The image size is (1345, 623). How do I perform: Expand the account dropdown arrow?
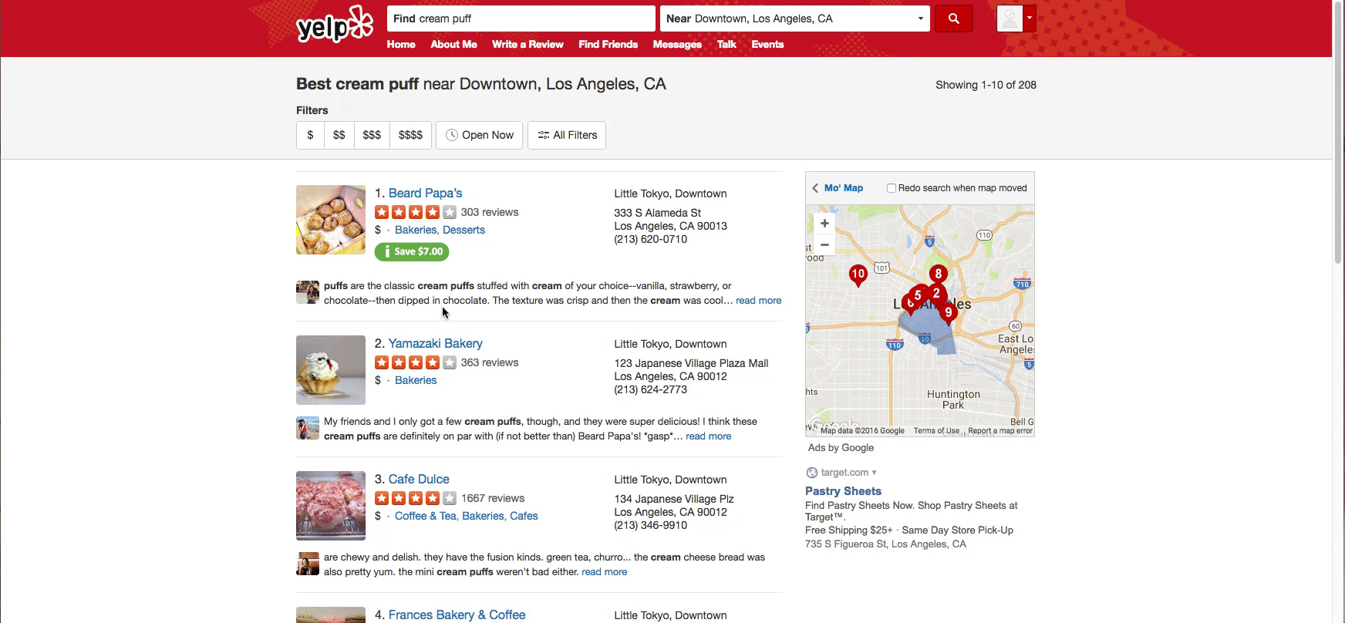[1030, 19]
